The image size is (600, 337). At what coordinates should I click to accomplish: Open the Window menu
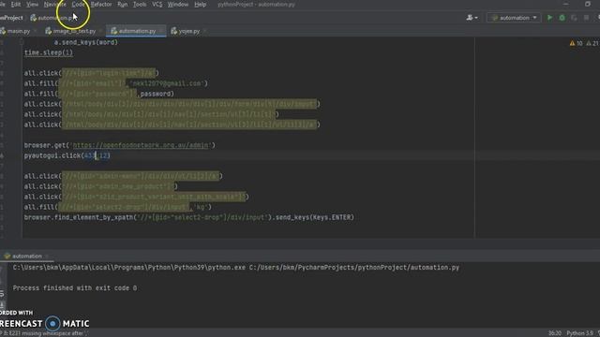178,4
